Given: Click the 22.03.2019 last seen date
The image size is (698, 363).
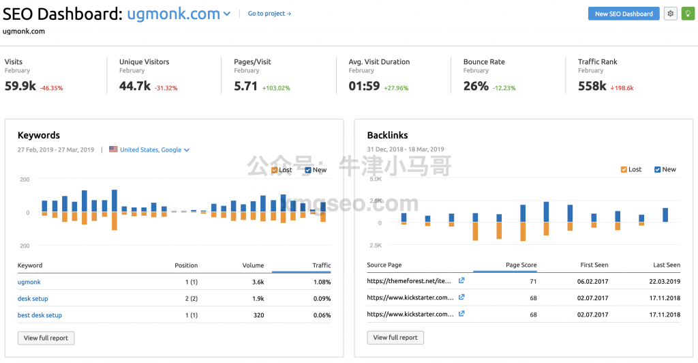Looking at the screenshot, I should [665, 282].
